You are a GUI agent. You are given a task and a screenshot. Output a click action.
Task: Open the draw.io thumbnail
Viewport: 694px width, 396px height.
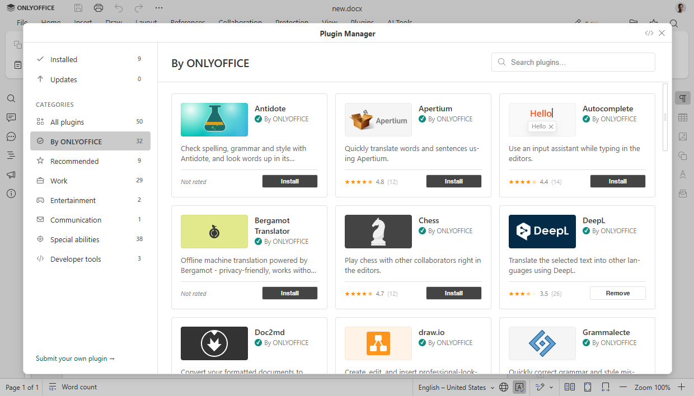pyautogui.click(x=378, y=343)
